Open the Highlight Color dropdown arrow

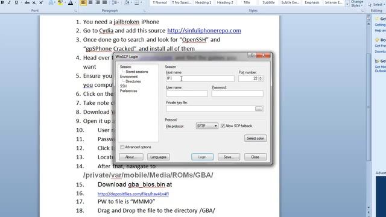click(x=65, y=2)
